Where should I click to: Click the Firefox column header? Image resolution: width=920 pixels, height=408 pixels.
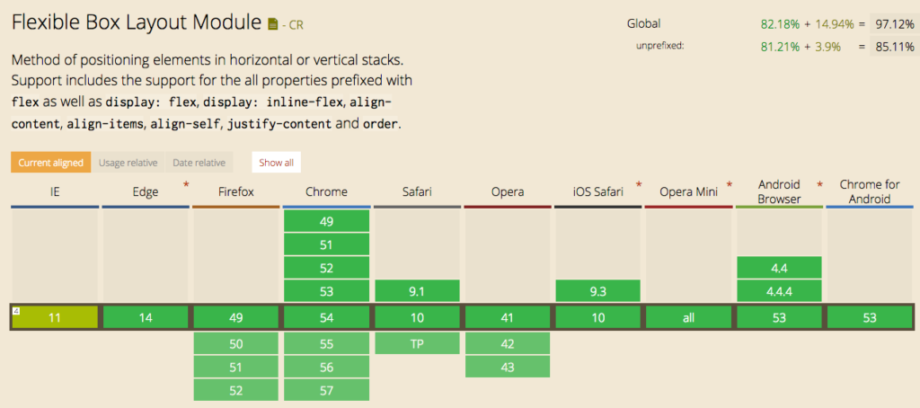[235, 192]
